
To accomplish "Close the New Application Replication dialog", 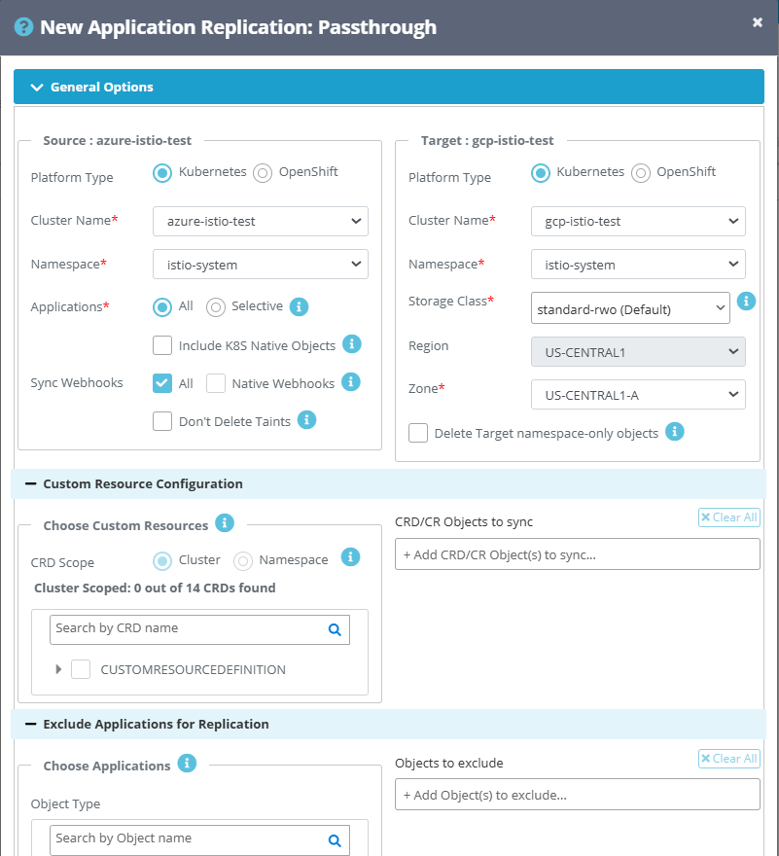I will tap(758, 22).
